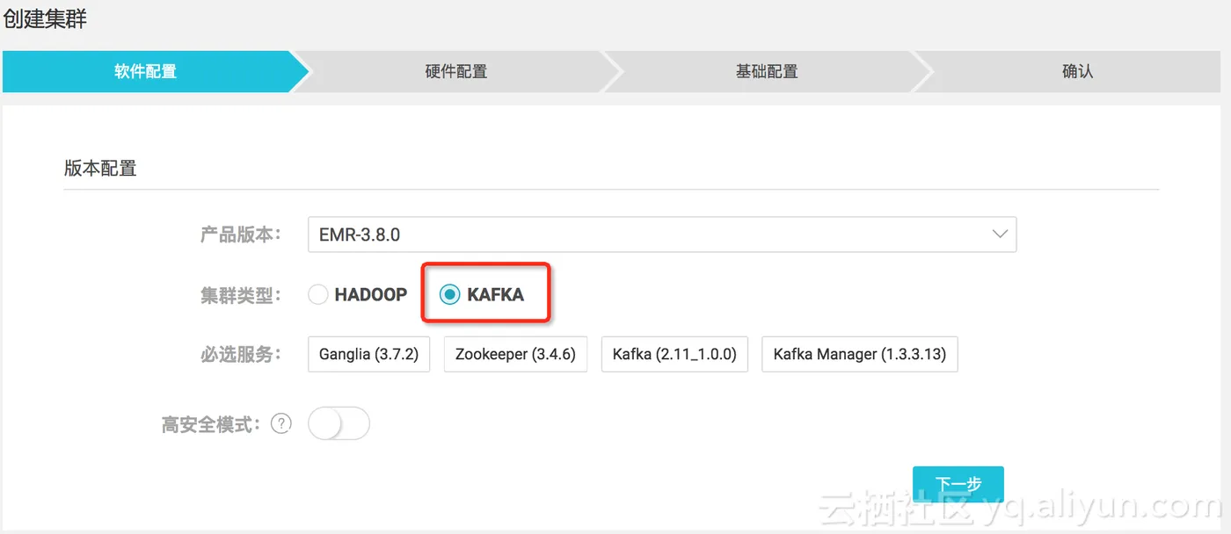
Task: Go to the 确认 step tab
Action: click(x=1077, y=71)
